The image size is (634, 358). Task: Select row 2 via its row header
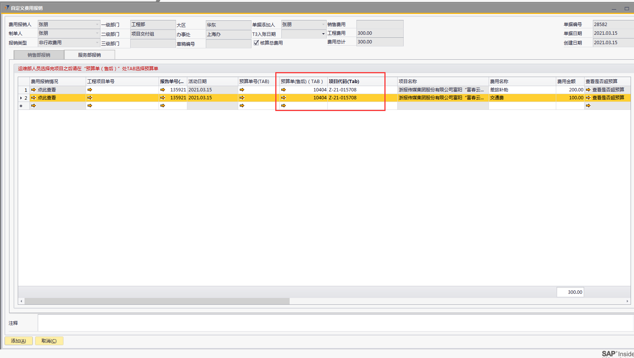coord(24,98)
